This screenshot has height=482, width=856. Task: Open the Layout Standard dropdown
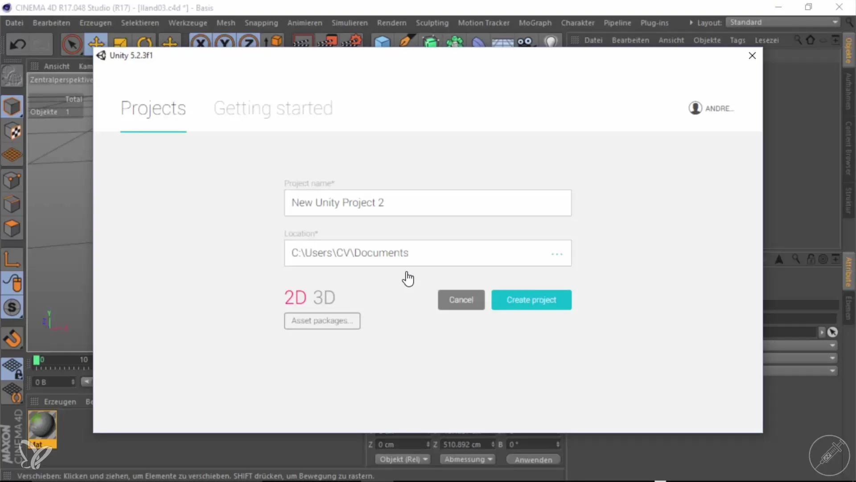click(x=783, y=22)
